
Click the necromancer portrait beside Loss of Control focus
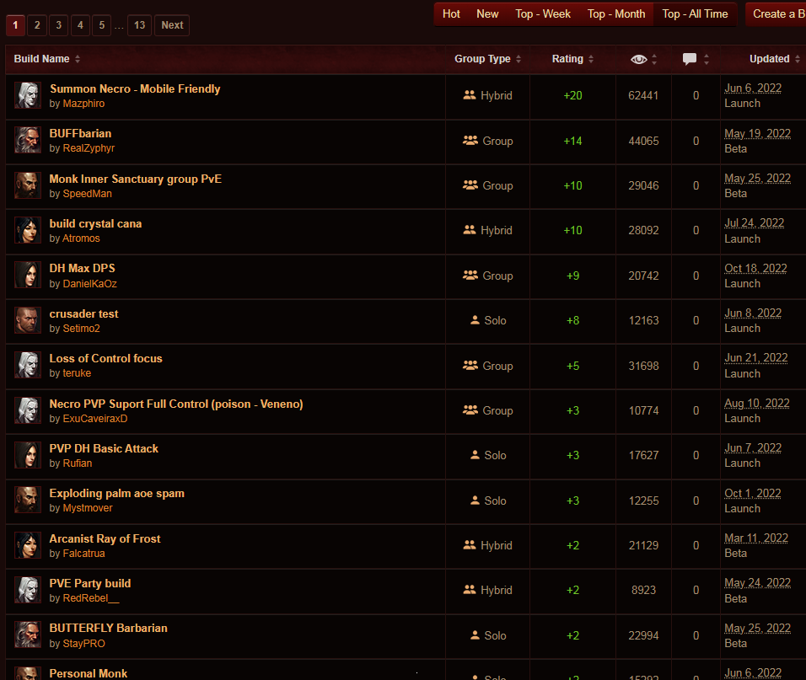coord(27,365)
